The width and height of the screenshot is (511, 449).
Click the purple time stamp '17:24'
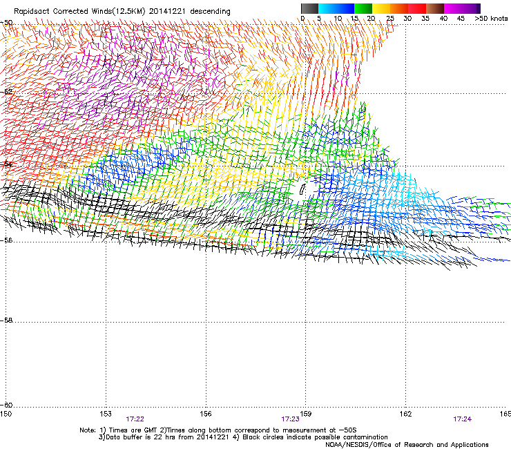[x=462, y=419]
